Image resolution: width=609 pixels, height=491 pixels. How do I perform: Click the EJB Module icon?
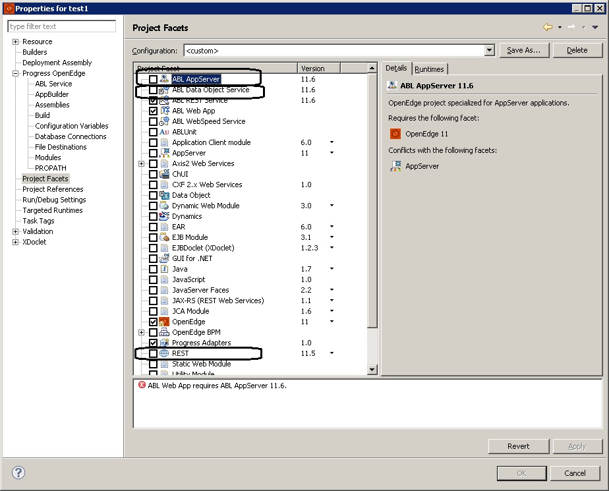164,237
